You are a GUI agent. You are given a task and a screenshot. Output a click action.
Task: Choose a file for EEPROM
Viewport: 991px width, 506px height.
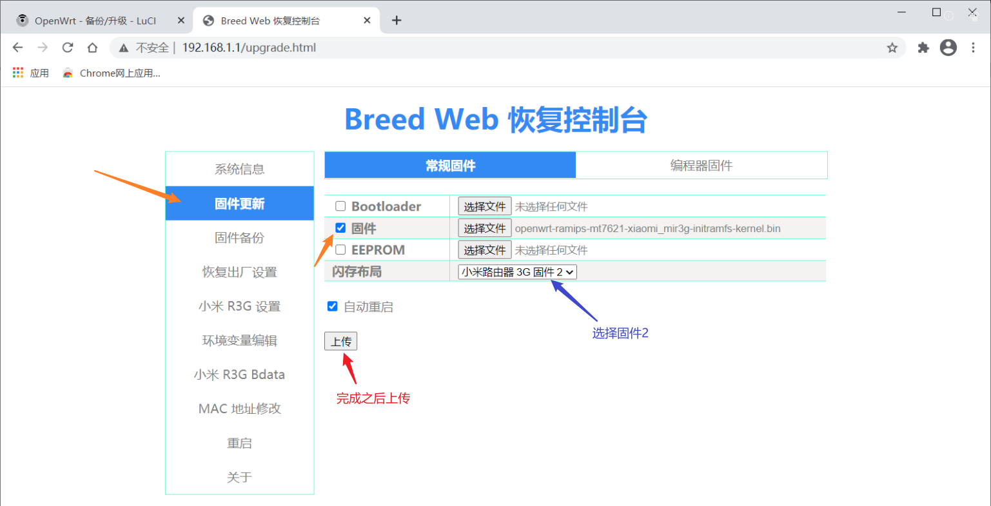[x=485, y=250]
